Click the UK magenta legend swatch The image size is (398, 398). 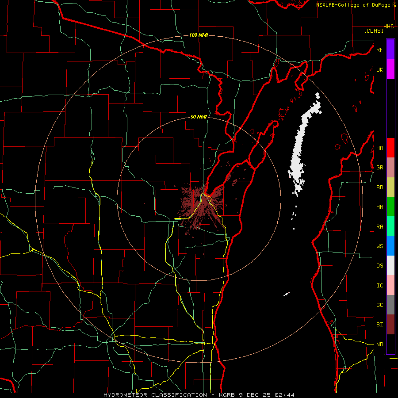pos(390,69)
